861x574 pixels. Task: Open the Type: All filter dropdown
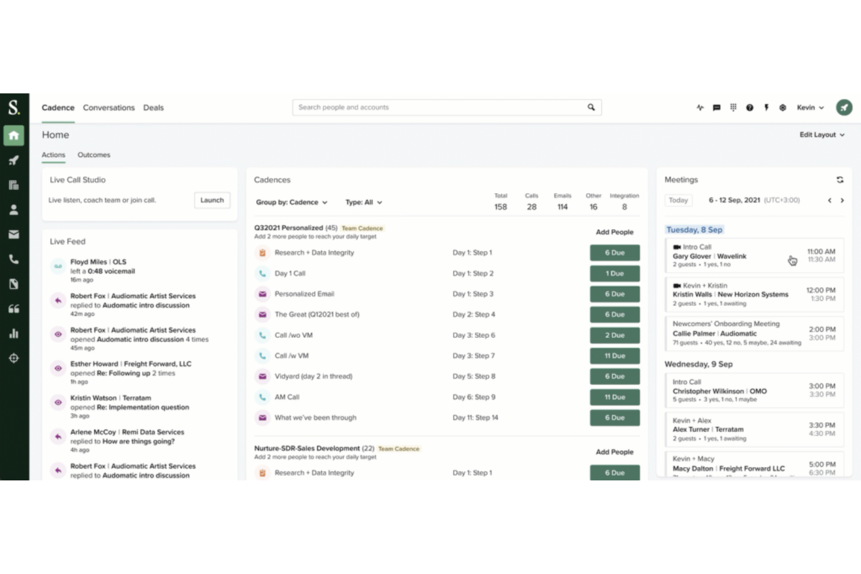pyautogui.click(x=363, y=202)
